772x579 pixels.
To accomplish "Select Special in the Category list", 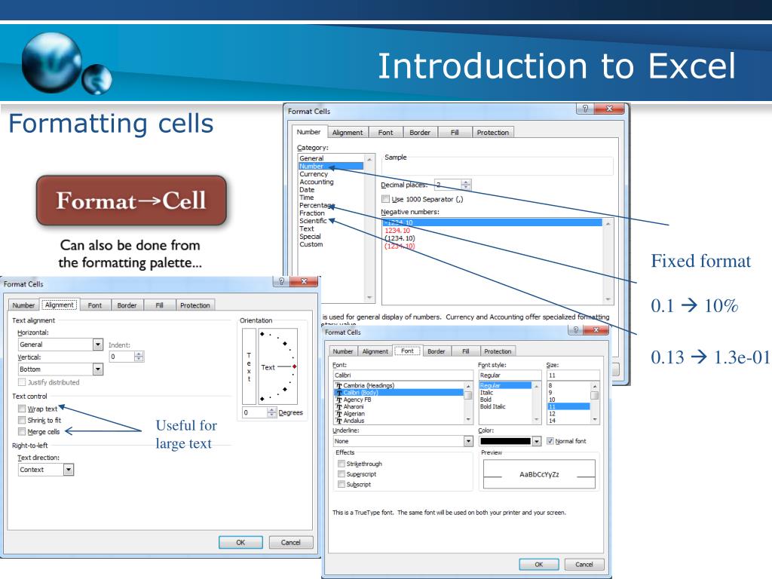I will tap(310, 236).
